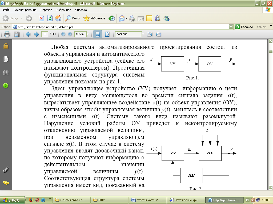Click the padlock security panel icon

(6, 46)
